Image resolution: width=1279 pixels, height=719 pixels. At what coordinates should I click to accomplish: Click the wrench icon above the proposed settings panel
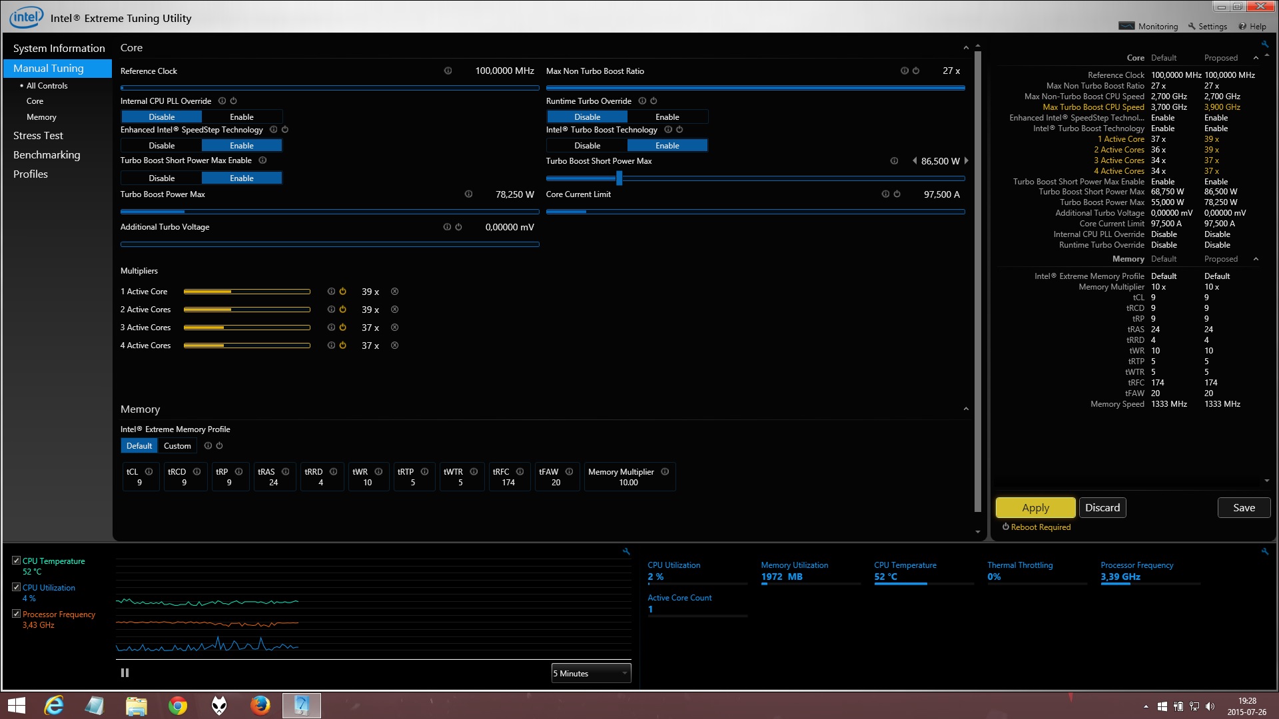pyautogui.click(x=1264, y=44)
